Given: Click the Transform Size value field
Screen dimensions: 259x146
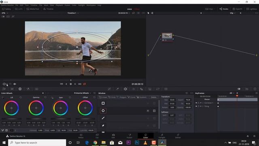Looking at the screenshot, I should (172, 100).
